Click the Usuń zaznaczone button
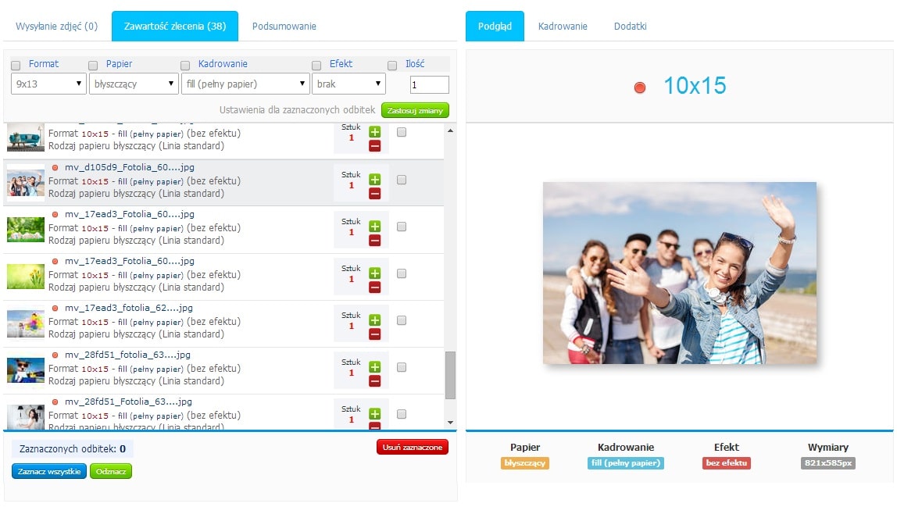Image resolution: width=897 pixels, height=507 pixels. pos(413,447)
